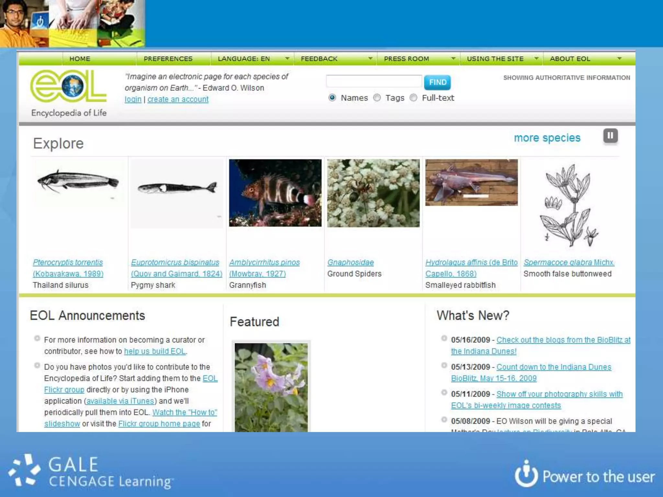Open the Preferences menu item
Viewport: 663px width, 497px height.
coord(168,59)
